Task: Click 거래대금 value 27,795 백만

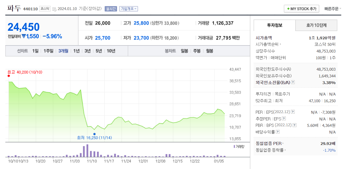Action: point(228,38)
